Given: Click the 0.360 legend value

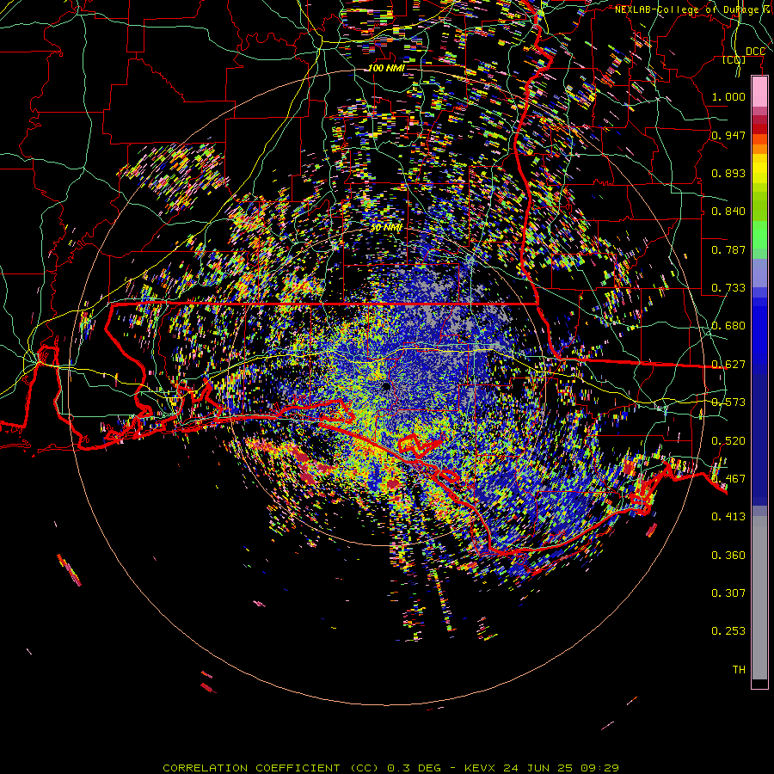Looking at the screenshot, I should click(728, 556).
